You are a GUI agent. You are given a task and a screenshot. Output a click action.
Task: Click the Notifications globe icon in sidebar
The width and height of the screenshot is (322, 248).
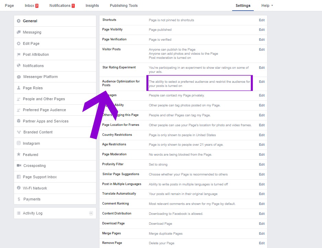pyautogui.click(x=19, y=66)
